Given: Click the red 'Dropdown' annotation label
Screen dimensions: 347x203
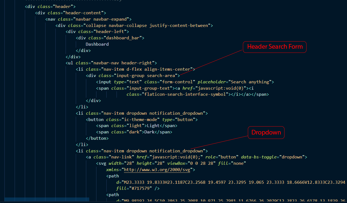Looking at the screenshot, I should click(266, 133).
